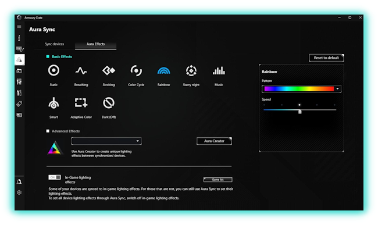
Task: Choose the Adaptive Color effect icon
Action: (81, 103)
